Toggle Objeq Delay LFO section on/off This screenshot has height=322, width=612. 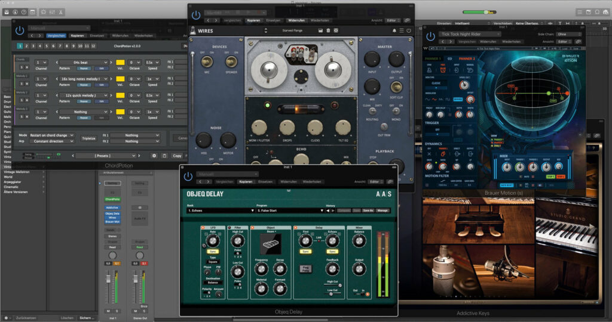(203, 227)
